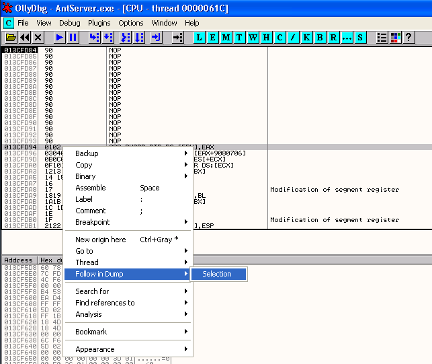Show Source window with S button
The width and height of the screenshot is (432, 364).
[x=360, y=38]
